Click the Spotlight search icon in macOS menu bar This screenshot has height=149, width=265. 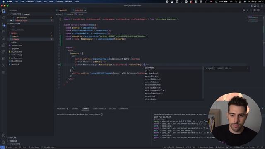coord(236,2)
